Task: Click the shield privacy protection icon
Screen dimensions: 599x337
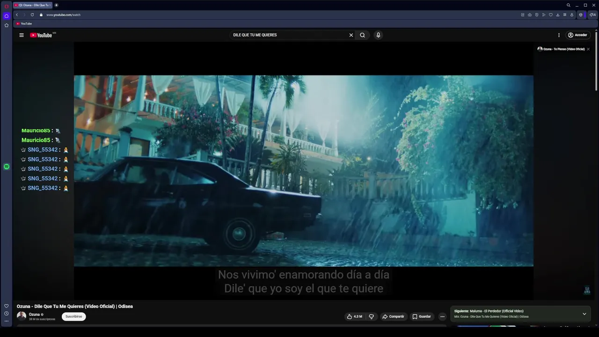Action: click(x=537, y=15)
